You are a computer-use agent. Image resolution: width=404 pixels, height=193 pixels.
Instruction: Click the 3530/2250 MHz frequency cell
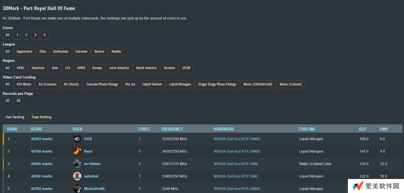[x=175, y=139]
